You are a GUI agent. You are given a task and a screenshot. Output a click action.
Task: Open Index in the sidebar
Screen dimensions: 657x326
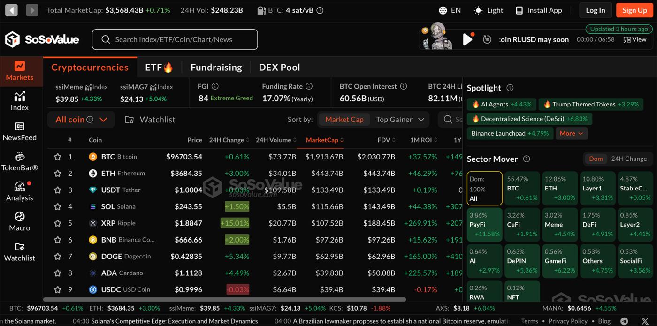click(x=19, y=101)
